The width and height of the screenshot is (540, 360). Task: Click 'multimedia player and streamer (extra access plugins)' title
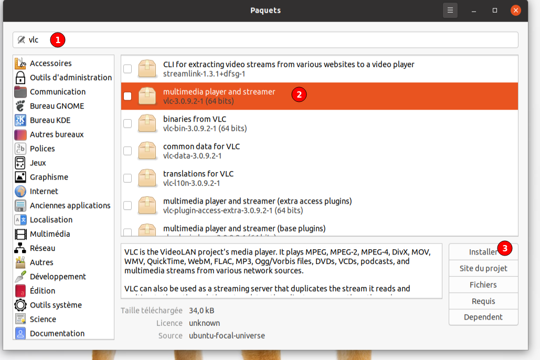(258, 201)
